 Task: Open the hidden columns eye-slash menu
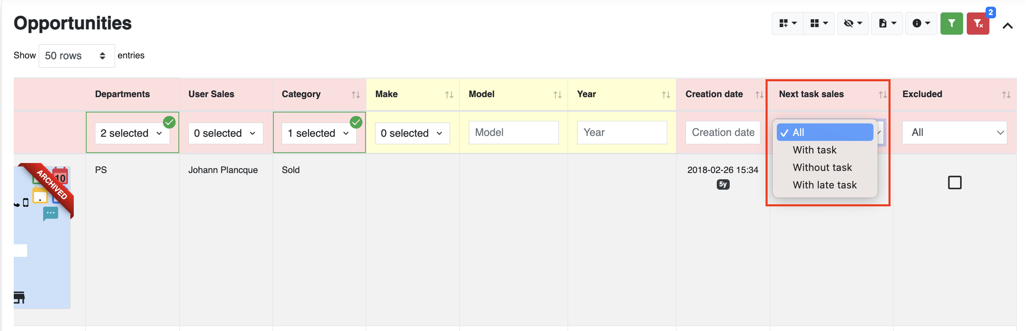click(853, 23)
